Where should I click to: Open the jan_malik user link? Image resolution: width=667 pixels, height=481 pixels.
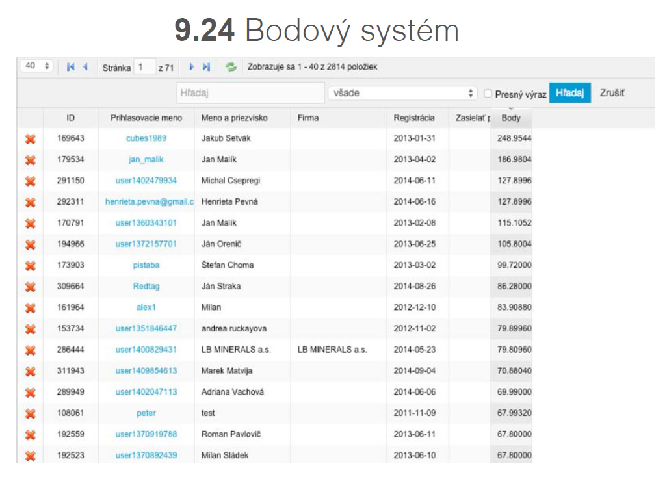(146, 159)
